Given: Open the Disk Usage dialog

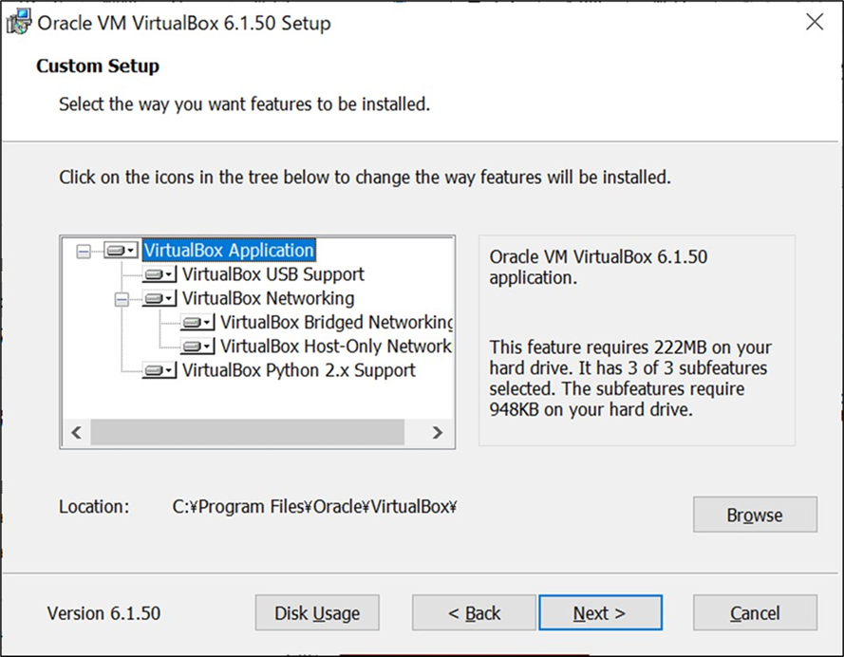Looking at the screenshot, I should click(x=317, y=612).
